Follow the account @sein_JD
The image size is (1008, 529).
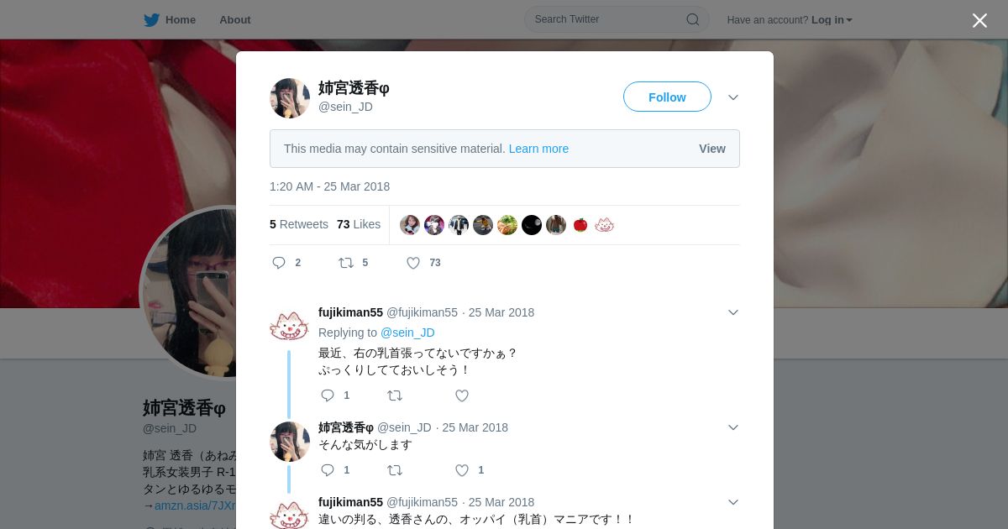pyautogui.click(x=667, y=97)
